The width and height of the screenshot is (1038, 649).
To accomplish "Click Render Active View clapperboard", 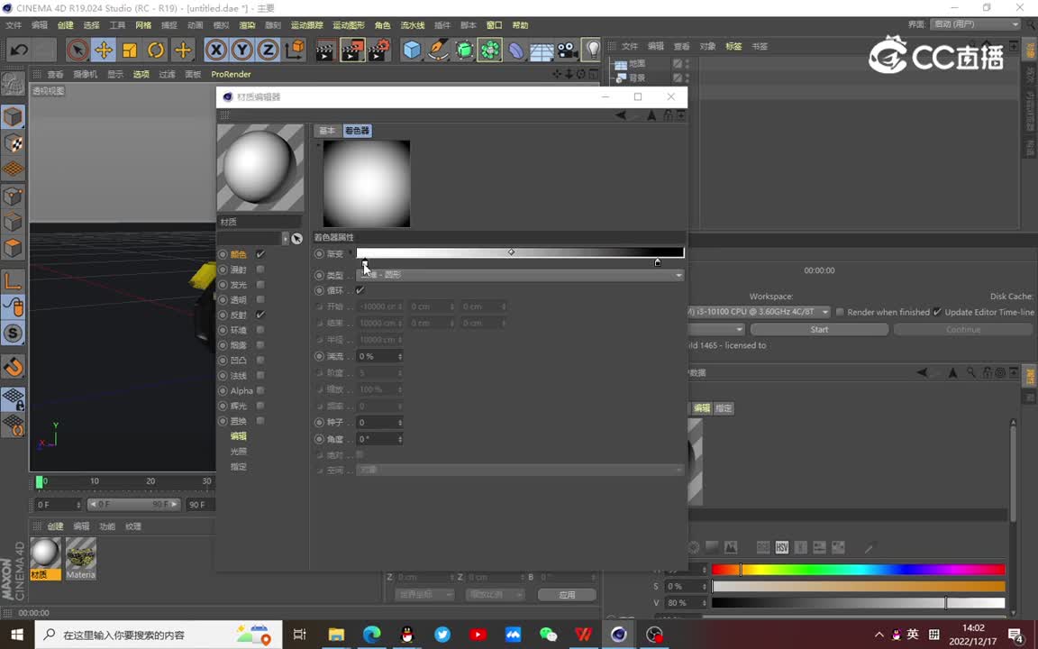I will coord(325,50).
